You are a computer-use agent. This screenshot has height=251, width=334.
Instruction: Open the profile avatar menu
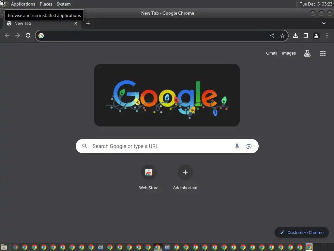coord(316,36)
